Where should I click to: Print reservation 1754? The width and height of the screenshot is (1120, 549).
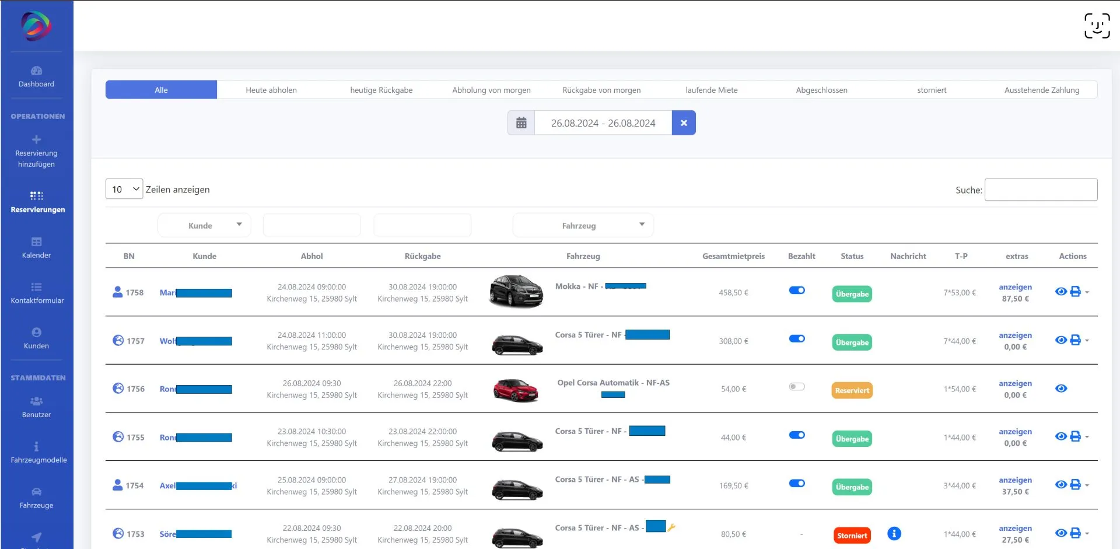1076,485
